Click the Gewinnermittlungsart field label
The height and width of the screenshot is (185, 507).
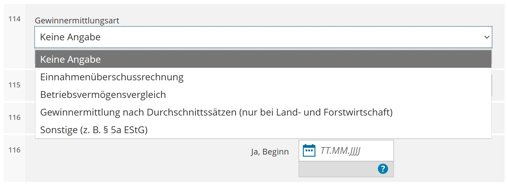(x=77, y=21)
